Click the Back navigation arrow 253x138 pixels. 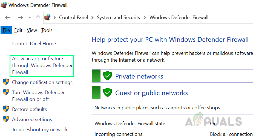(x=8, y=17)
